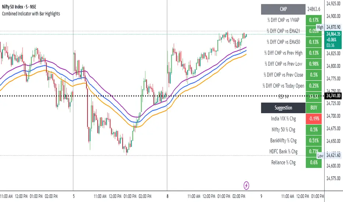343x202 pixels.
Task: Select the Combined Indicator with Bar Highlights label
Action: 31,14
